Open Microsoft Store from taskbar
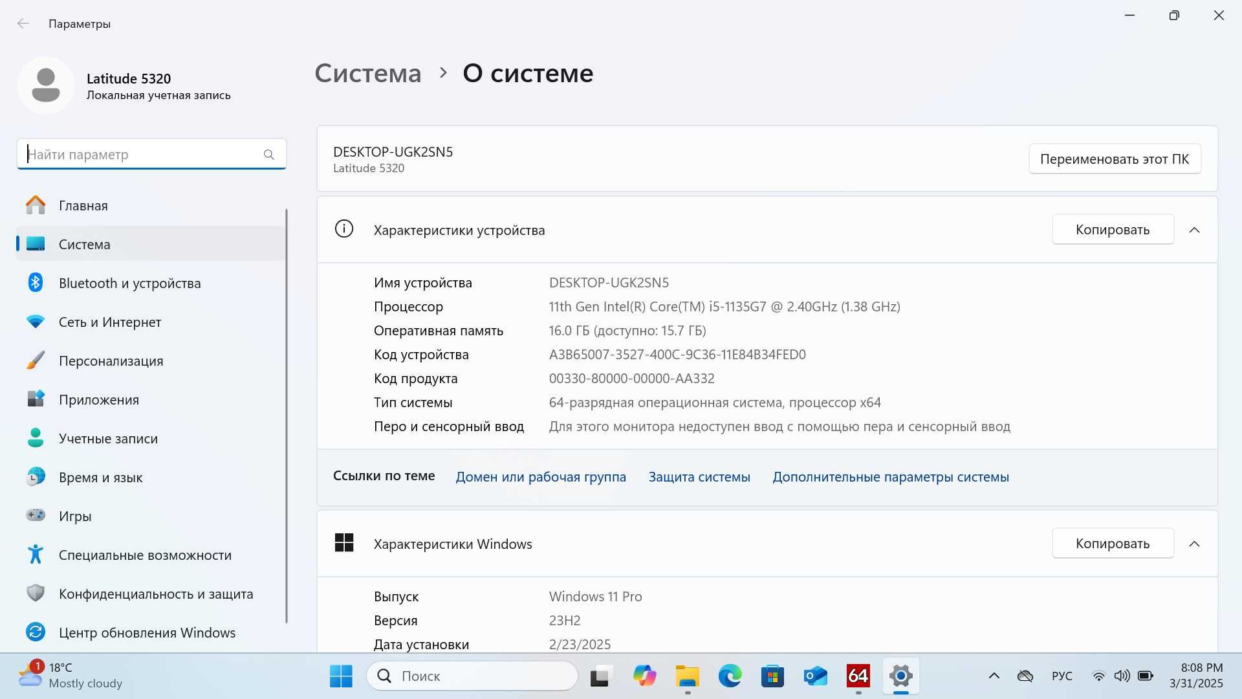The height and width of the screenshot is (699, 1242). [772, 676]
